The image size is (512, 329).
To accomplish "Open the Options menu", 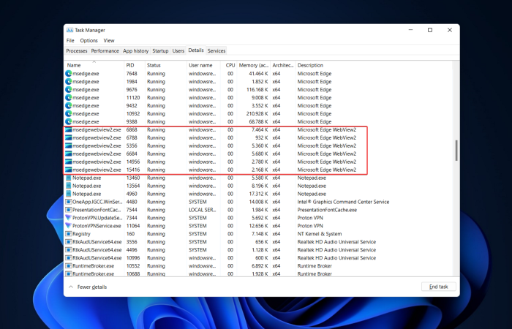I will click(89, 40).
